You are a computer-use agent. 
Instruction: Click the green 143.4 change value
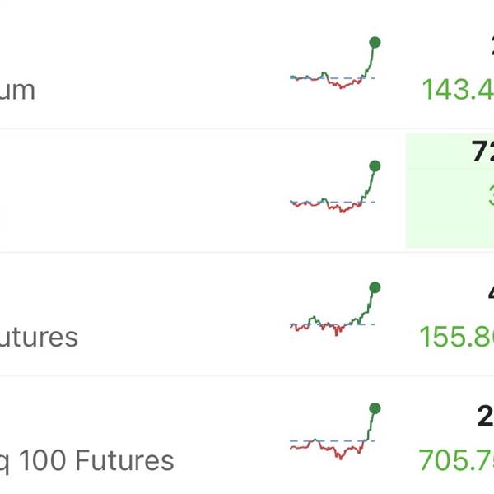(459, 89)
